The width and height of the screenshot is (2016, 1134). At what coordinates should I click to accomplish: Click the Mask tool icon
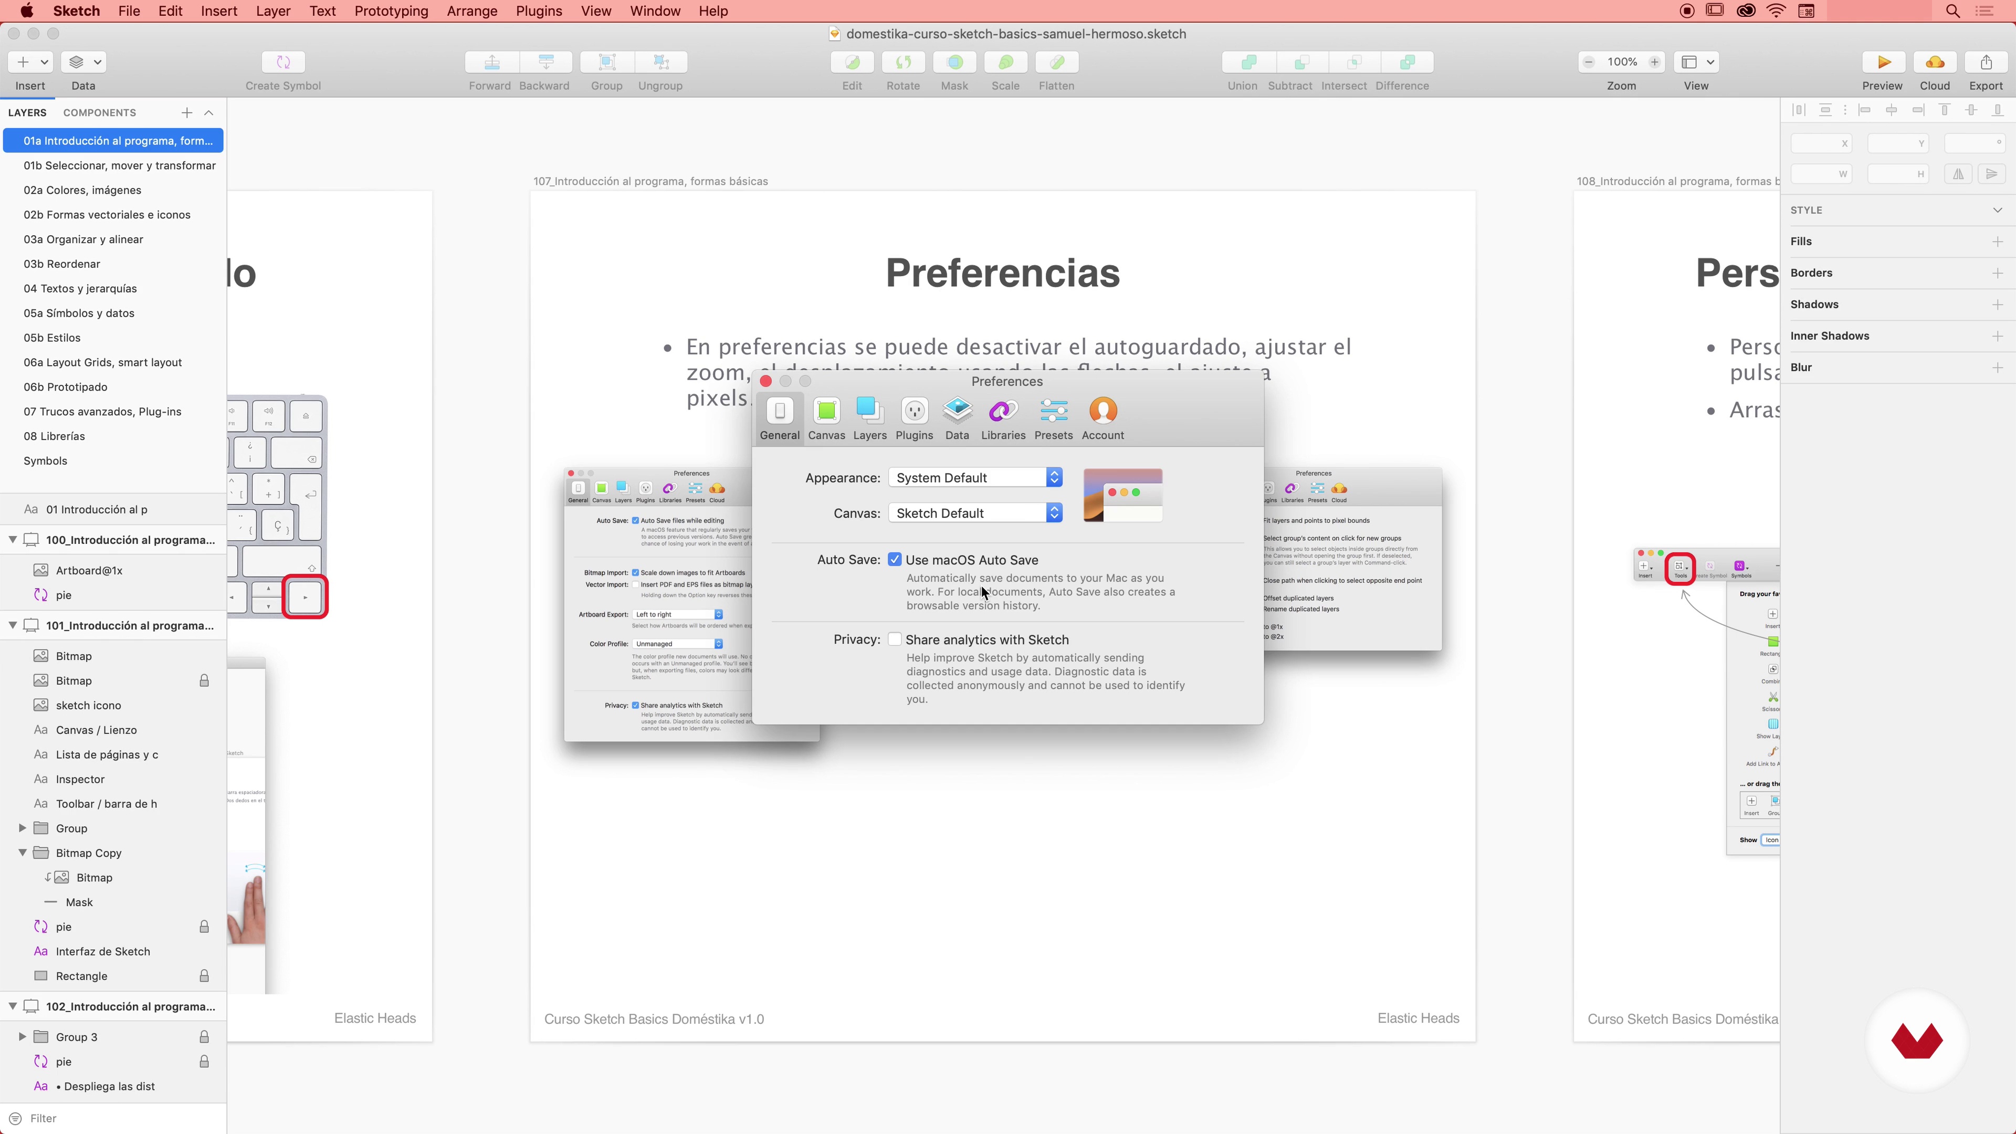click(x=955, y=62)
